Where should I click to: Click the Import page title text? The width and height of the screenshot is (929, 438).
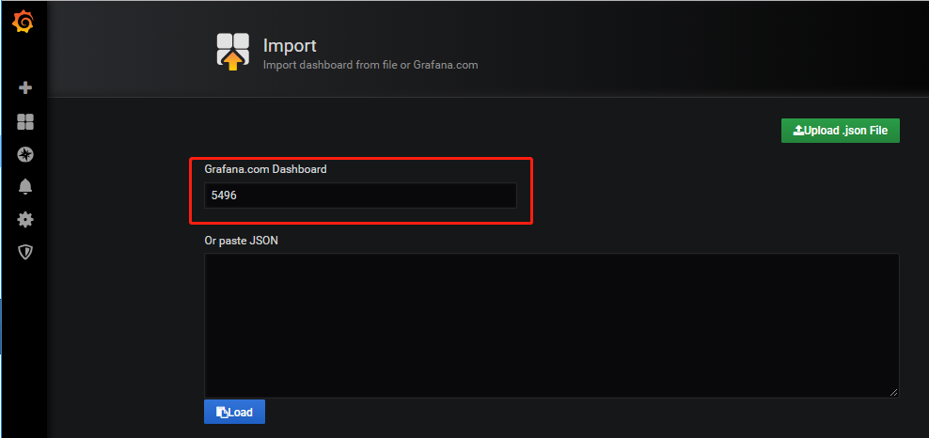[x=290, y=45]
